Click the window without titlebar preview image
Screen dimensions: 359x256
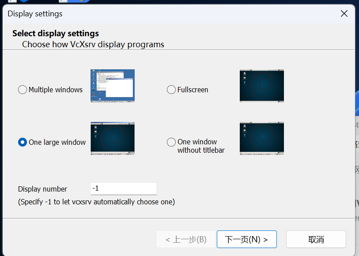pos(261,138)
